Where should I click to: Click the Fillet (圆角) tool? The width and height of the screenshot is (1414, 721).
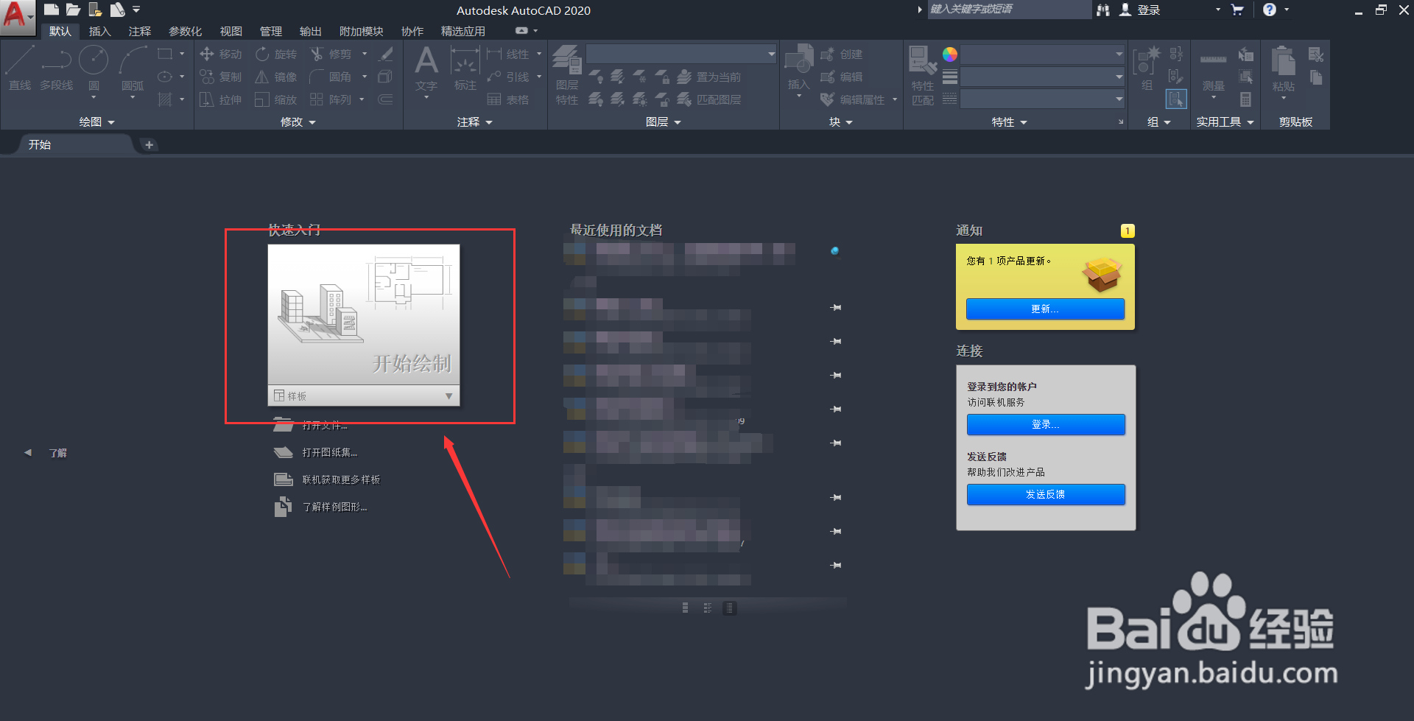click(x=331, y=77)
